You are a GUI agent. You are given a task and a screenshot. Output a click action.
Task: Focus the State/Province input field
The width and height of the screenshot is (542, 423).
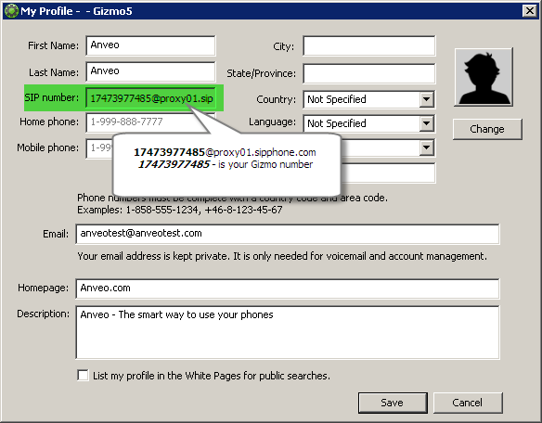[x=369, y=73]
